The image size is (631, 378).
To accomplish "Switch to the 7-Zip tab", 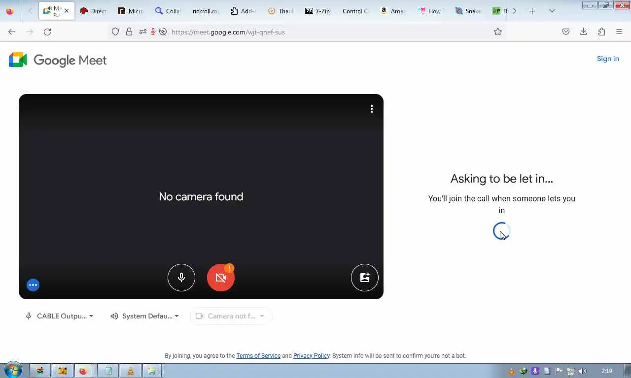I will click(x=318, y=11).
